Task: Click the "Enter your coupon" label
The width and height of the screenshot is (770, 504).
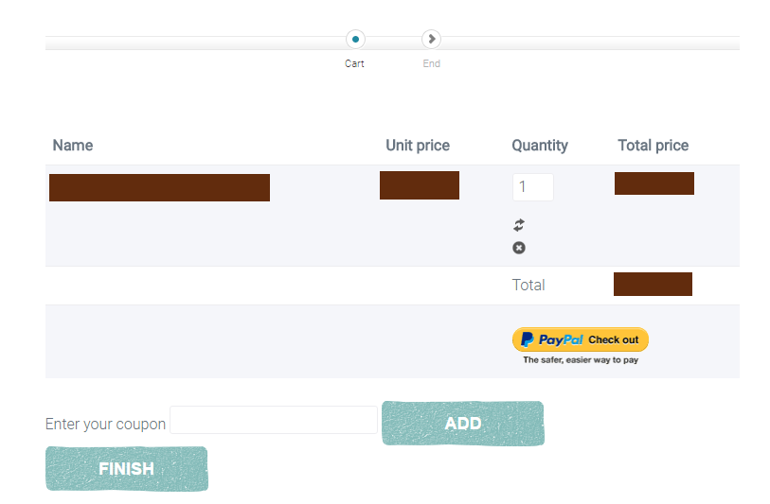Action: click(x=105, y=424)
